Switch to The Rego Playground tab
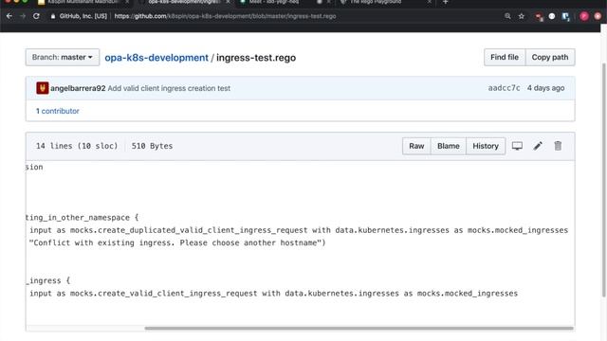The image size is (607, 341). tap(376, 2)
